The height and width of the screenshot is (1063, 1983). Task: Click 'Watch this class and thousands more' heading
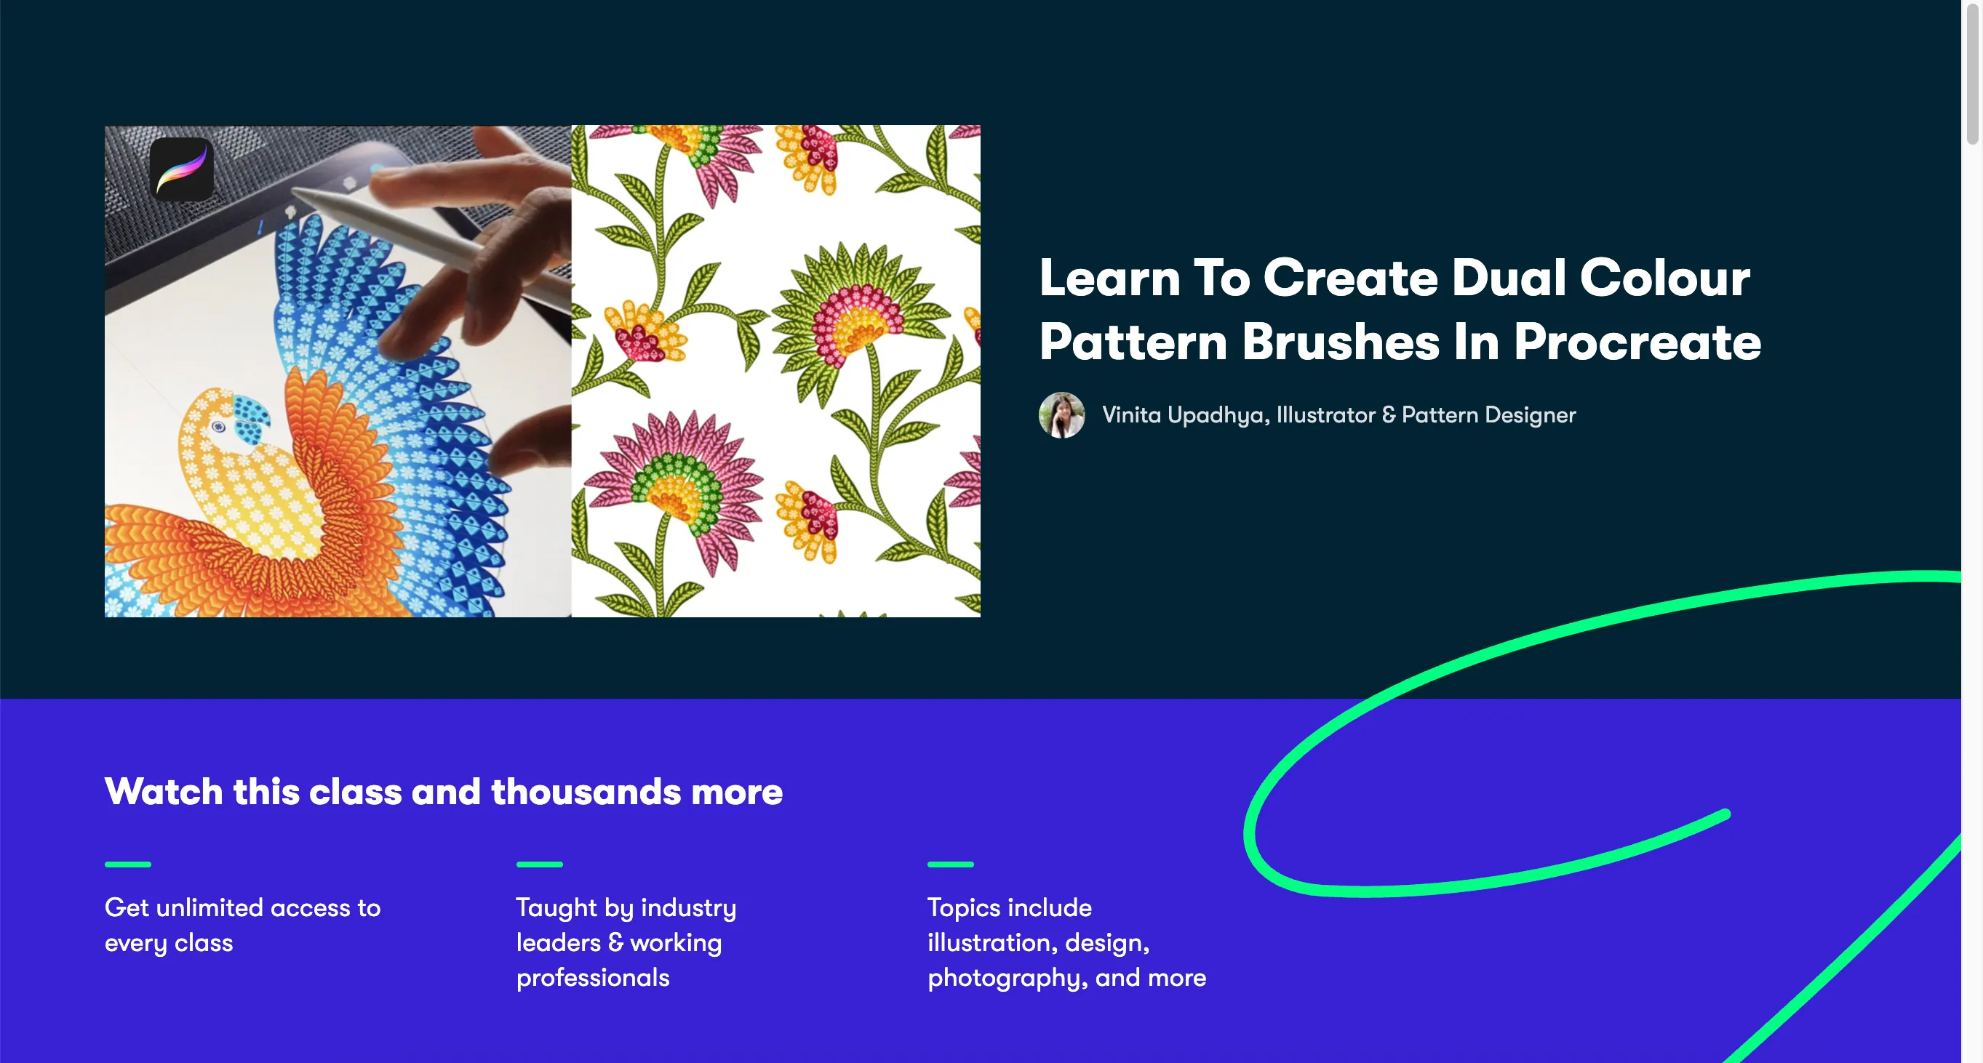coord(444,792)
